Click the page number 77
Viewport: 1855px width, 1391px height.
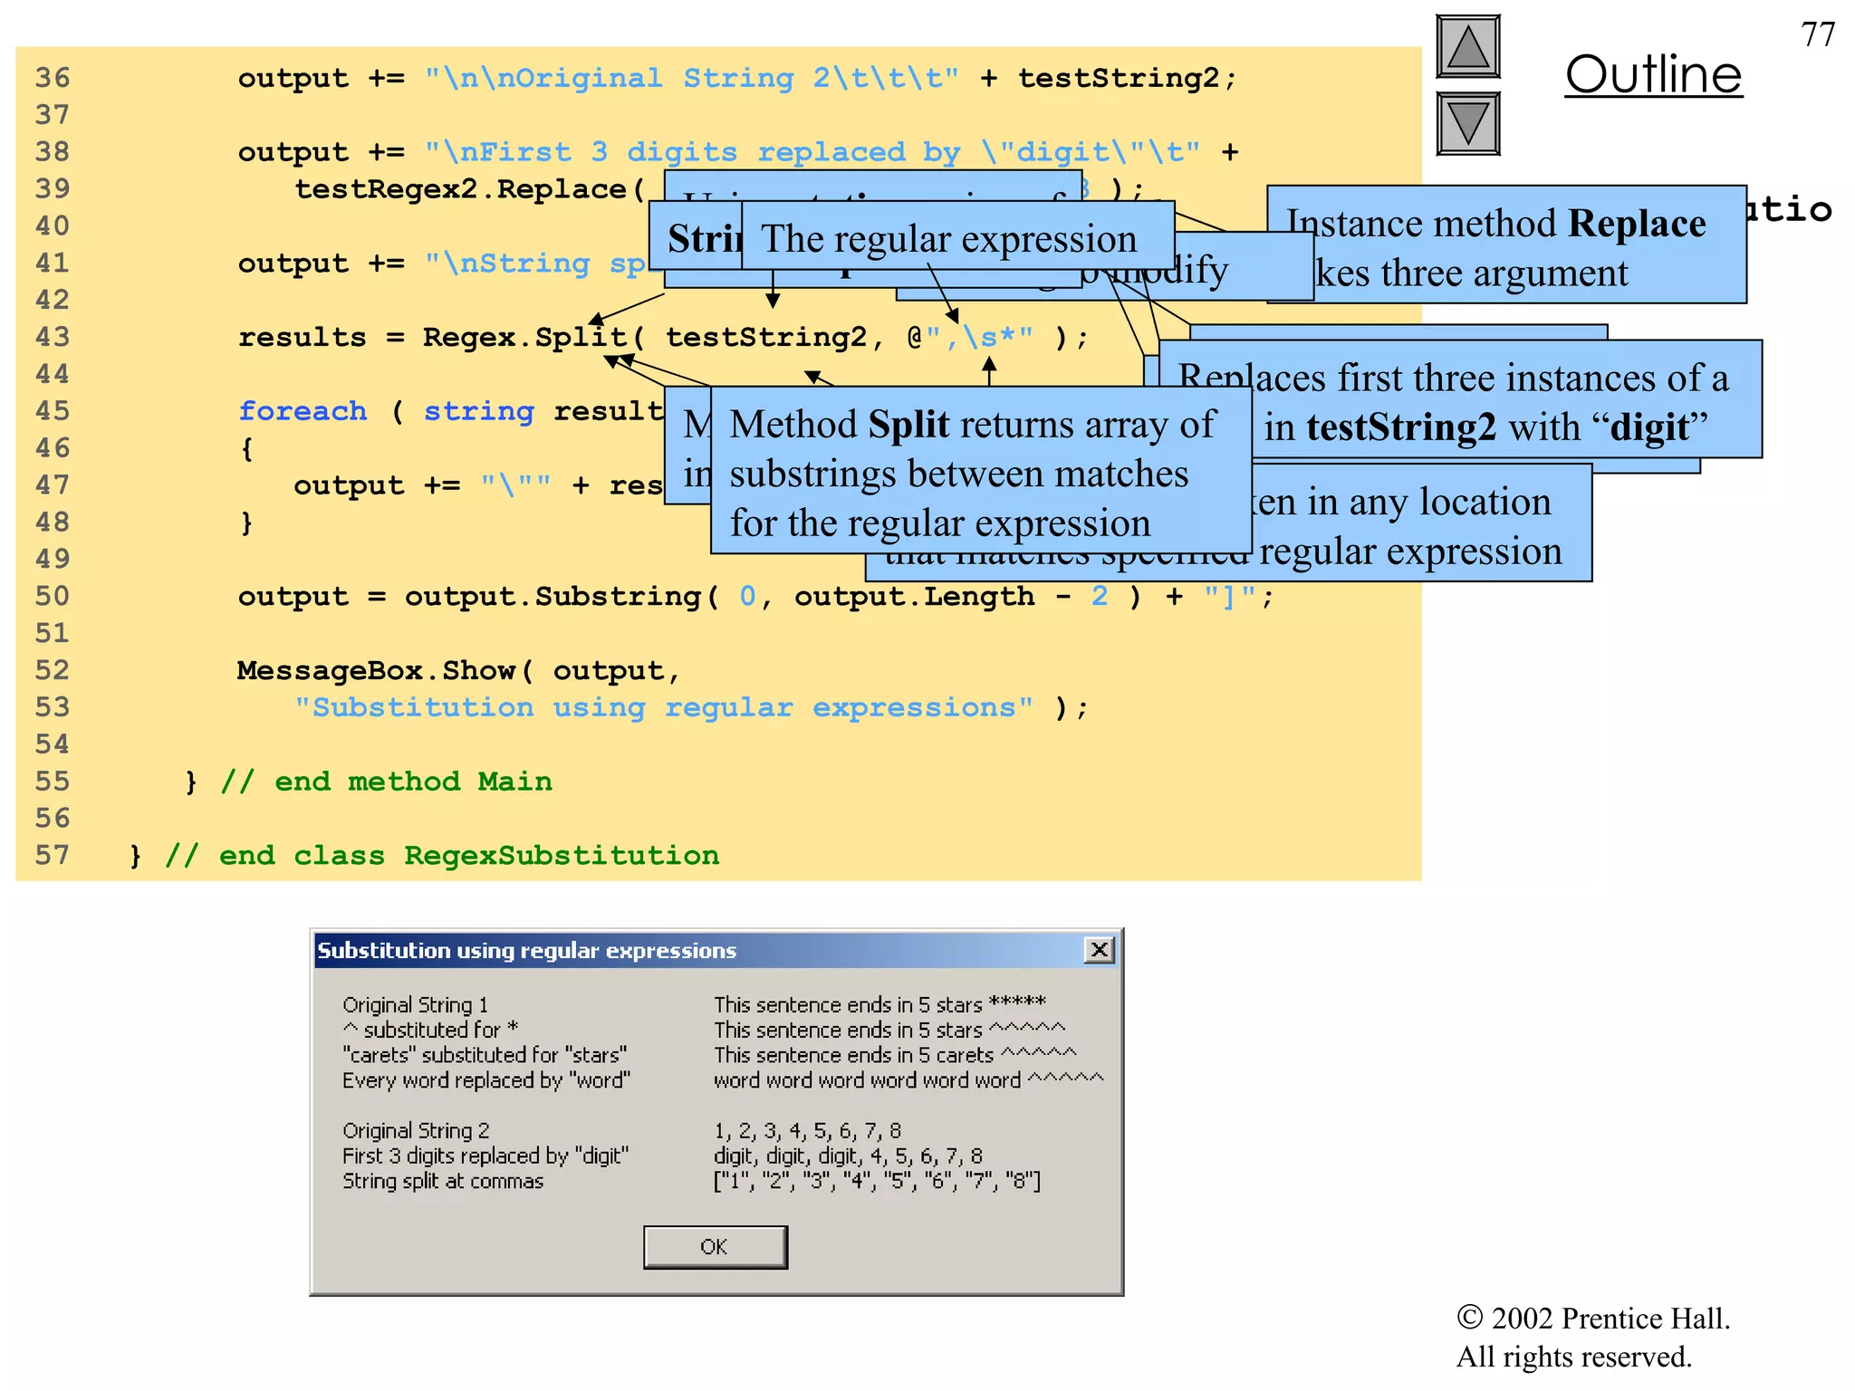point(1817,35)
